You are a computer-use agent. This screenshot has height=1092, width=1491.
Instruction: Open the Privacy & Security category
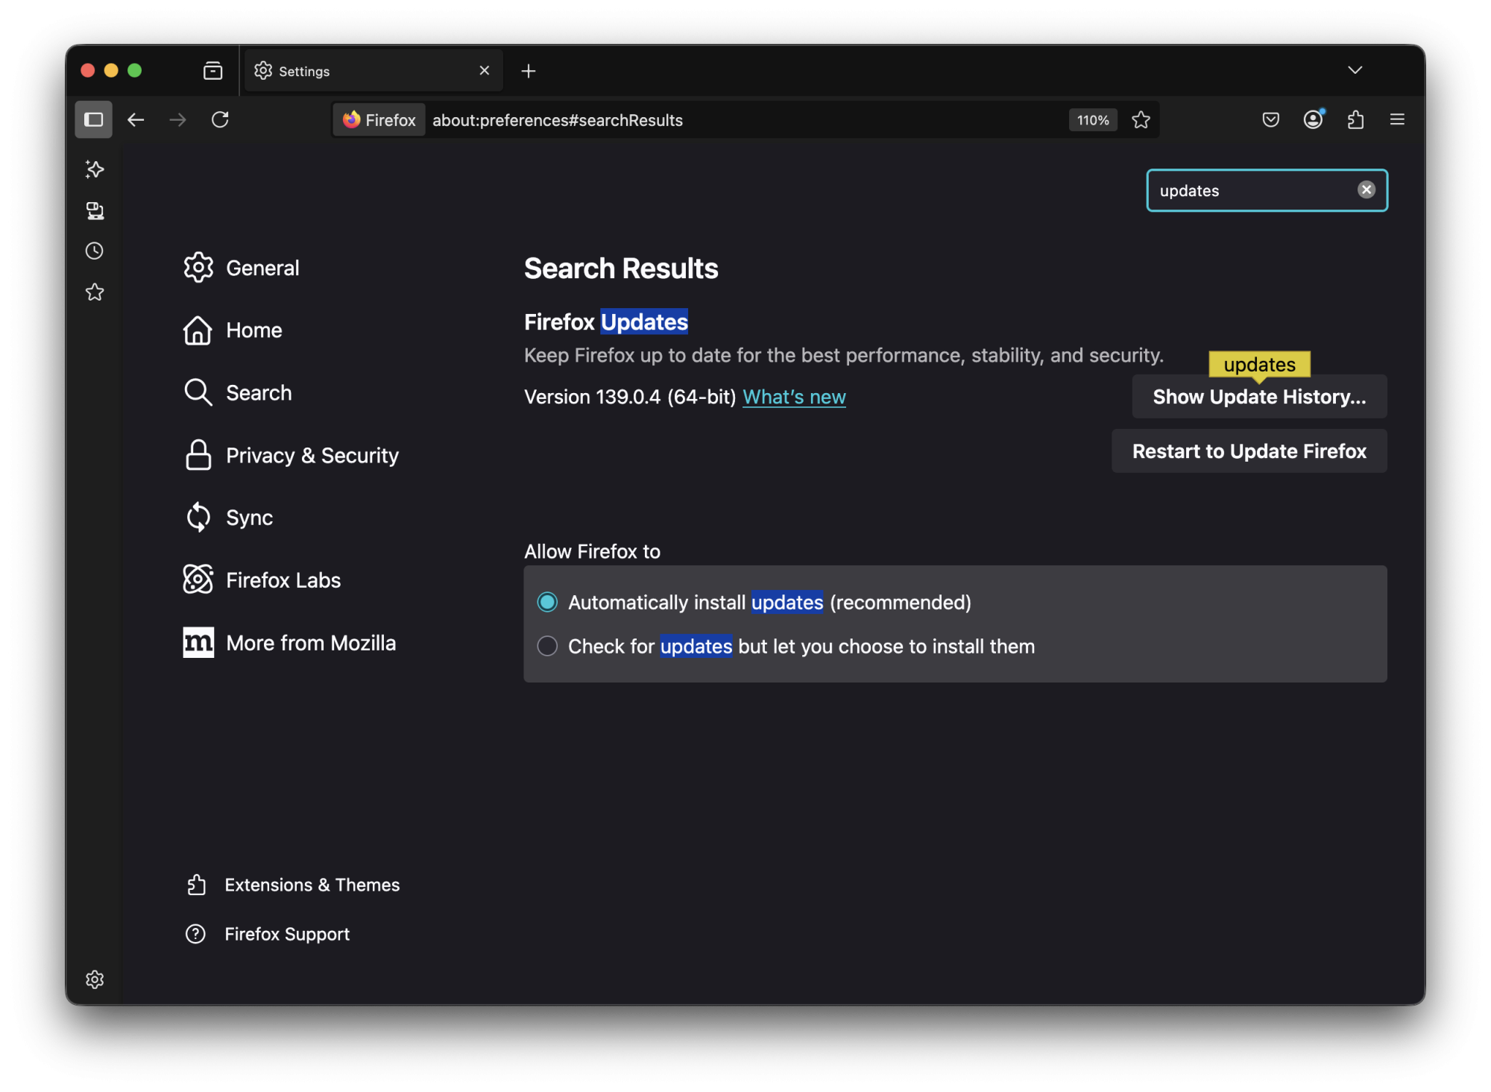point(291,455)
